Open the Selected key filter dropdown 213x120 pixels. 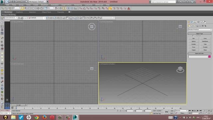tap(181, 111)
